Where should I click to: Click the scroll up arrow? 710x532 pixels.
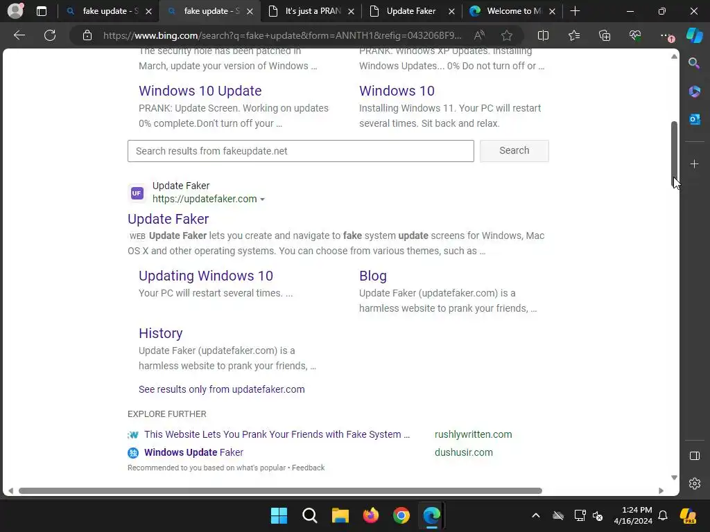[674, 57]
